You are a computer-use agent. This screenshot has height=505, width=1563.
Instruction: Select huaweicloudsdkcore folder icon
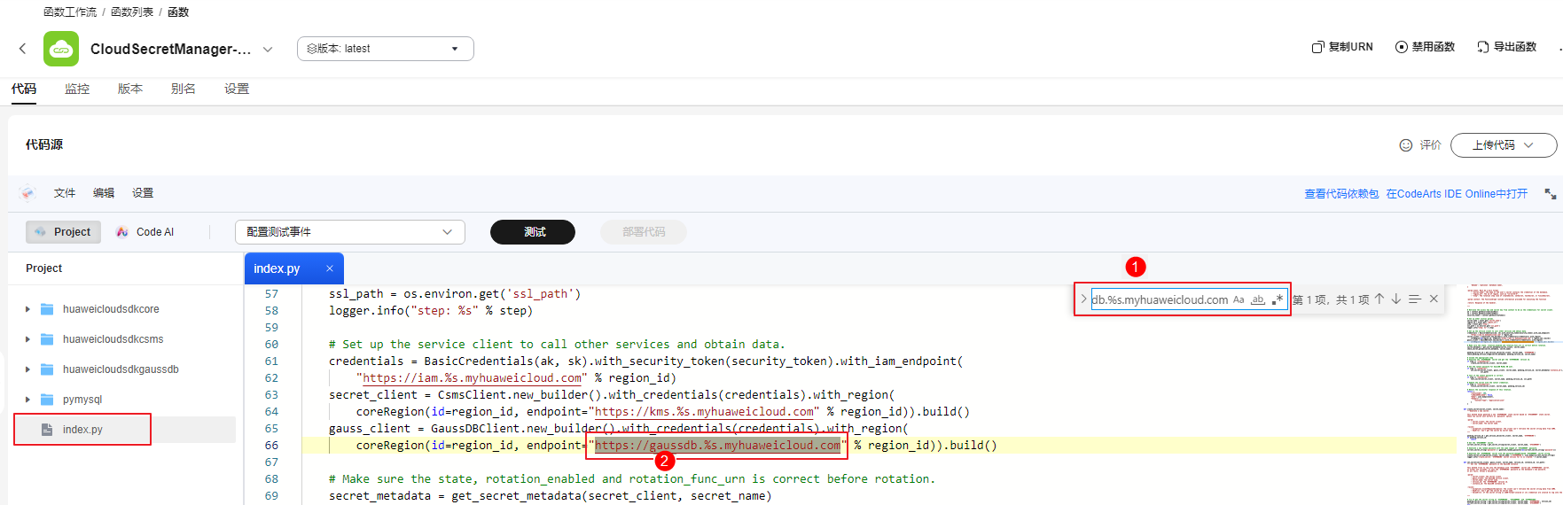47,309
